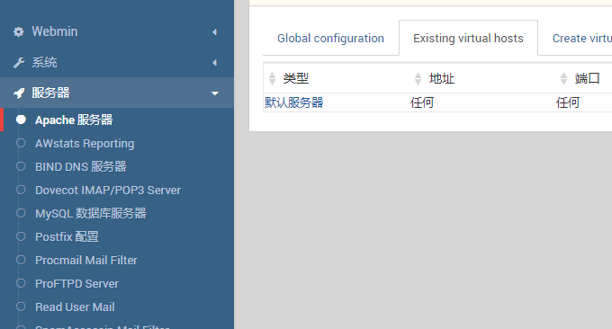Click the Procmail bullet circle

(x=21, y=260)
